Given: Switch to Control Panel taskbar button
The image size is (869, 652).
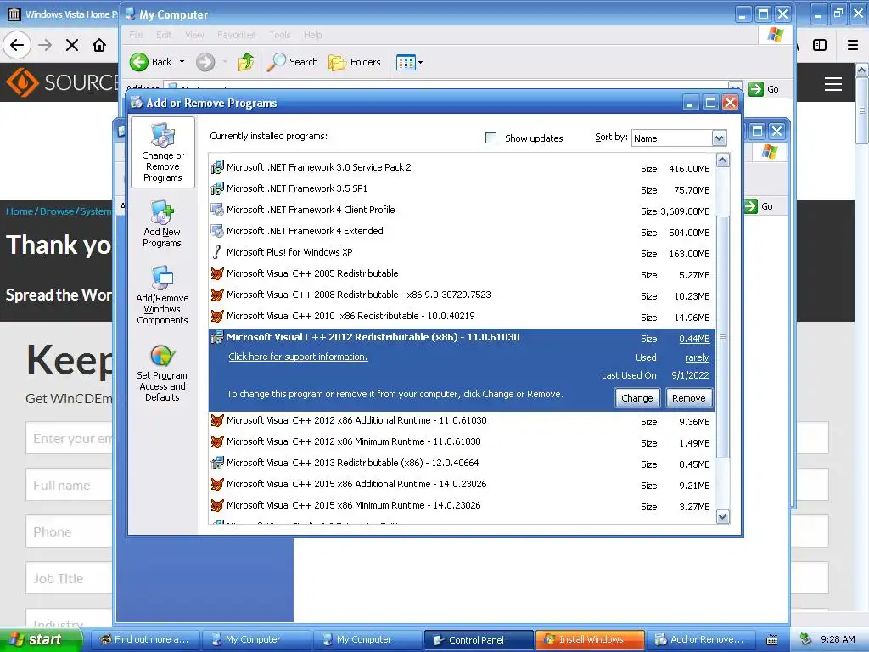Looking at the screenshot, I should click(x=479, y=640).
